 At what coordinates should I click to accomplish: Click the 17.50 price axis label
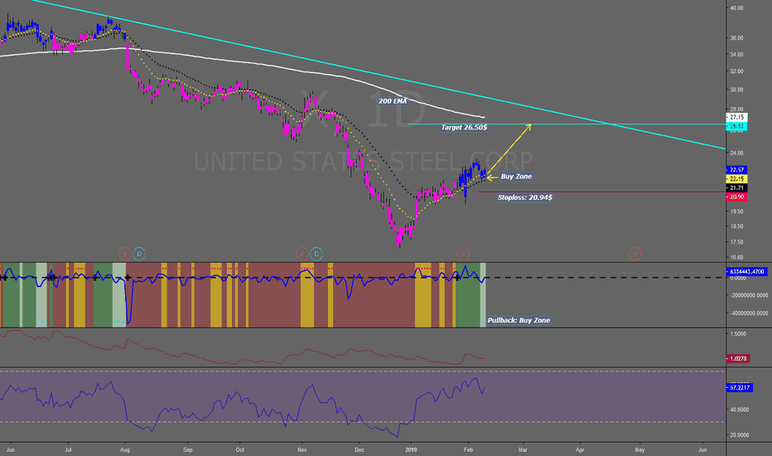click(x=737, y=242)
